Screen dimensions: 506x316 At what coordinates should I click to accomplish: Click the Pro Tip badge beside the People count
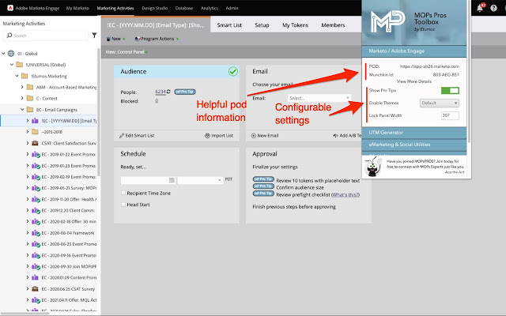(185, 92)
